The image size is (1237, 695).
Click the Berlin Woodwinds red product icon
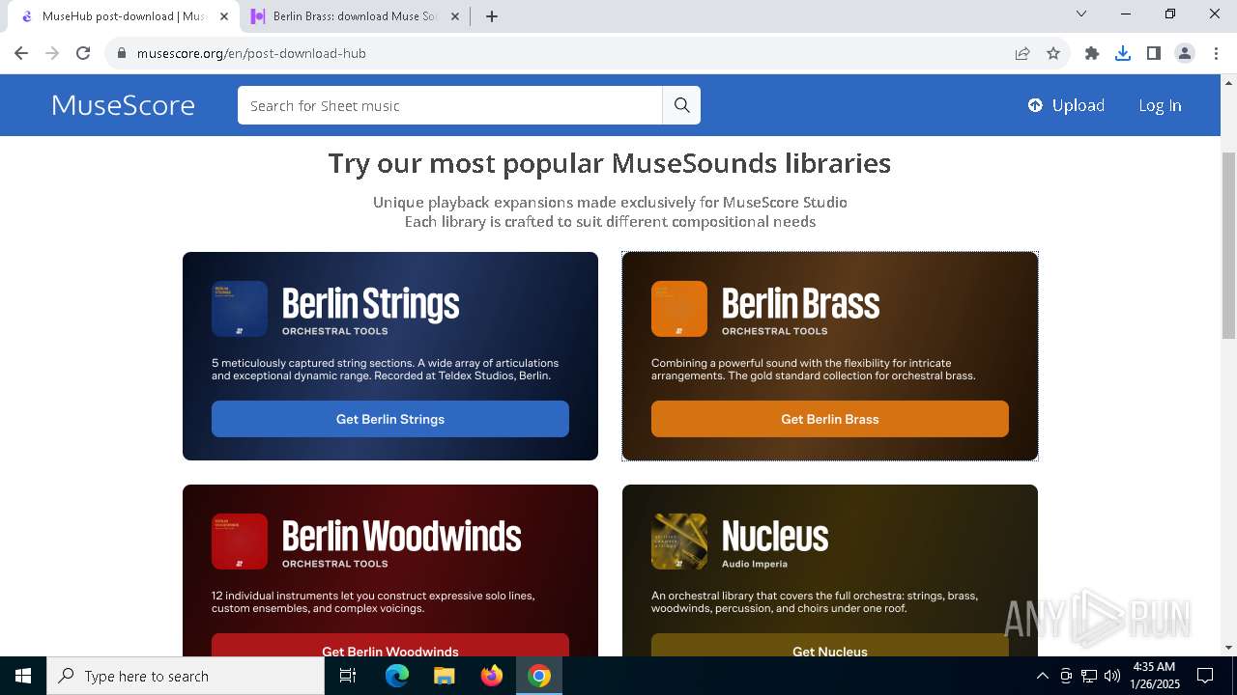click(x=240, y=542)
